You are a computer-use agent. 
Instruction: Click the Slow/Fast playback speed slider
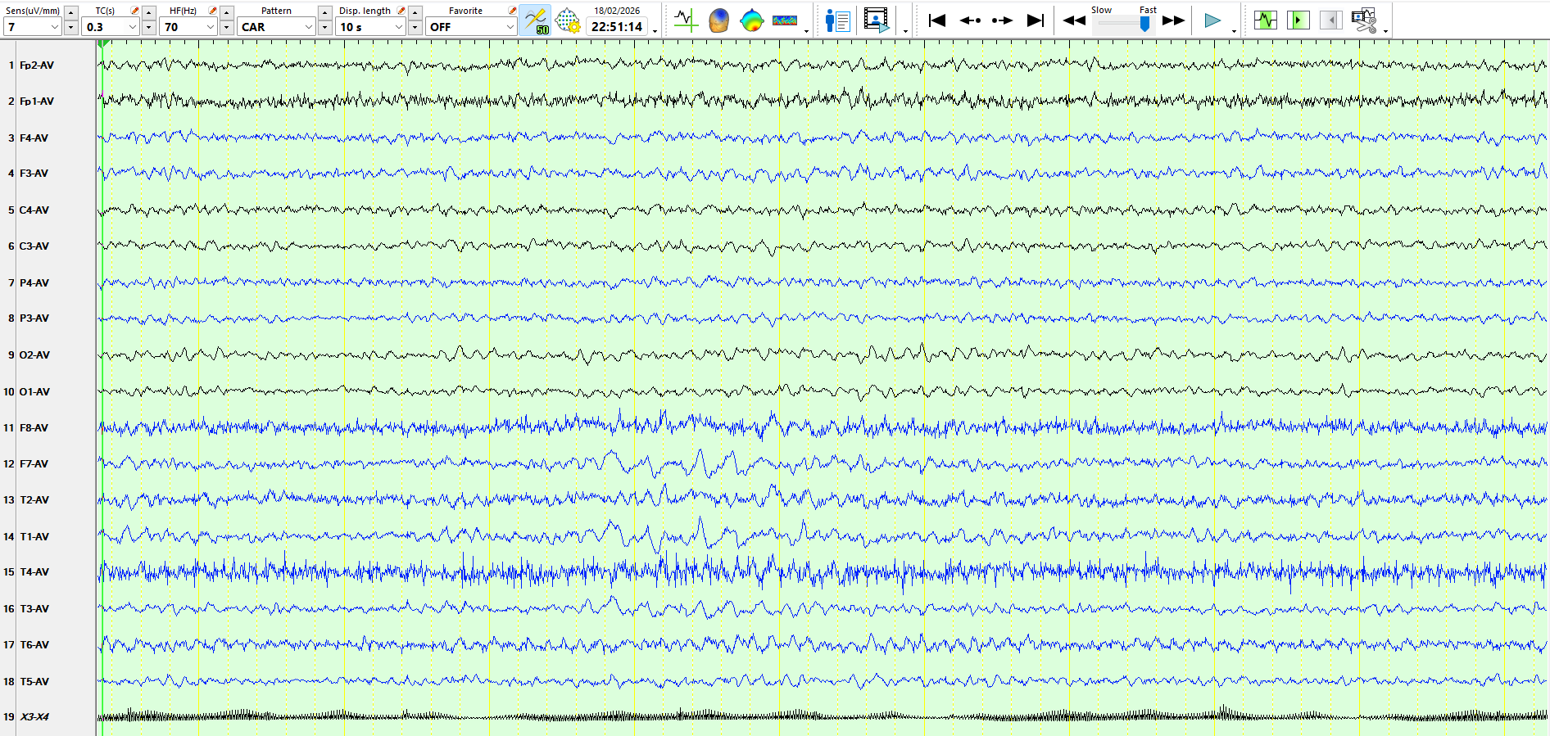click(x=1124, y=24)
